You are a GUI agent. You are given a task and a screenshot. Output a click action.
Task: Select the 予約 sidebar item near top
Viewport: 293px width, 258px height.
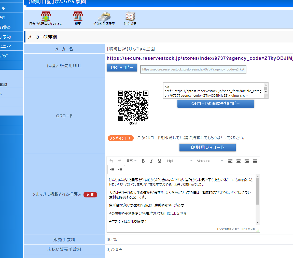[x=11, y=18]
